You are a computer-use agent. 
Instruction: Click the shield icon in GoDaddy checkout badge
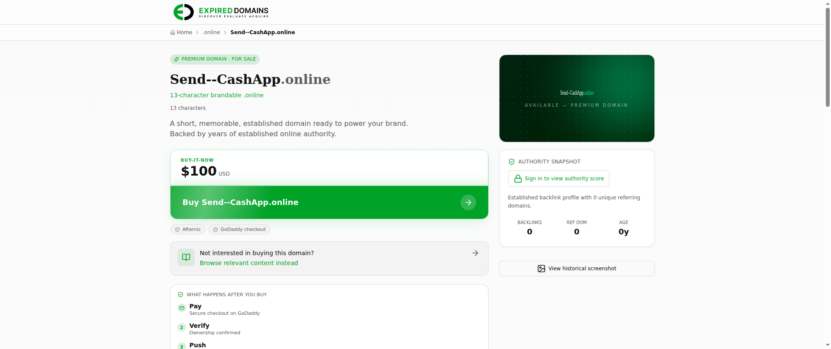216,230
